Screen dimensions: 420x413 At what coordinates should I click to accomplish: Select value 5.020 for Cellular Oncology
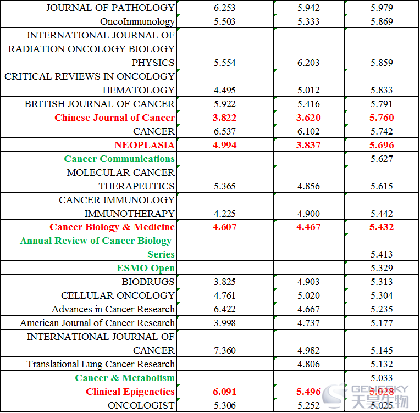coord(308,295)
